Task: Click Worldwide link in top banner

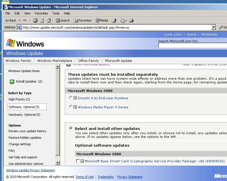Action: pos(209,34)
